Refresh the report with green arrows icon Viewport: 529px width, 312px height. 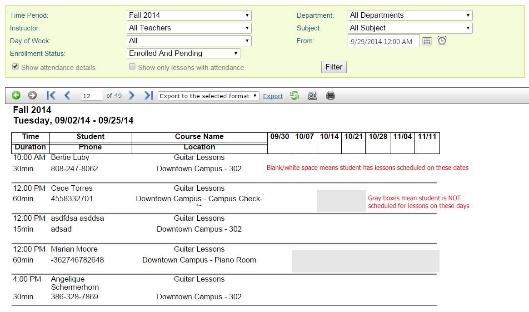tap(294, 95)
